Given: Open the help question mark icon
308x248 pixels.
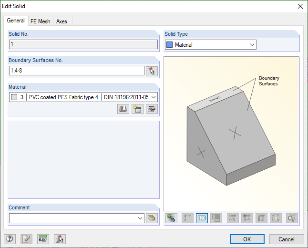Looking at the screenshot, I should [x=10, y=239].
